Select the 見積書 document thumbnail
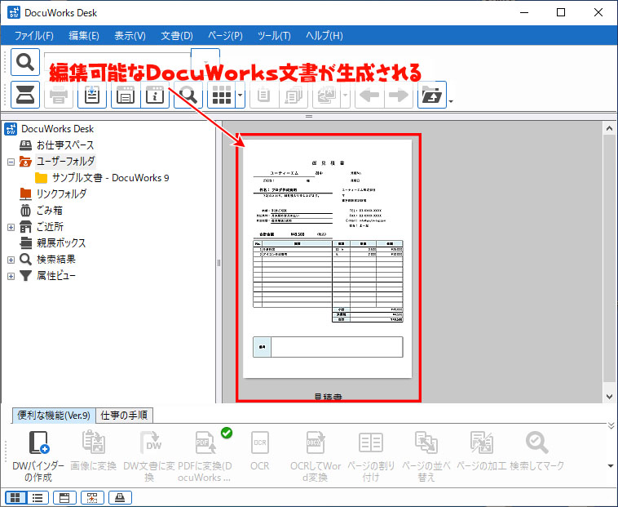Screen dimensions: 618x507 click(328, 259)
